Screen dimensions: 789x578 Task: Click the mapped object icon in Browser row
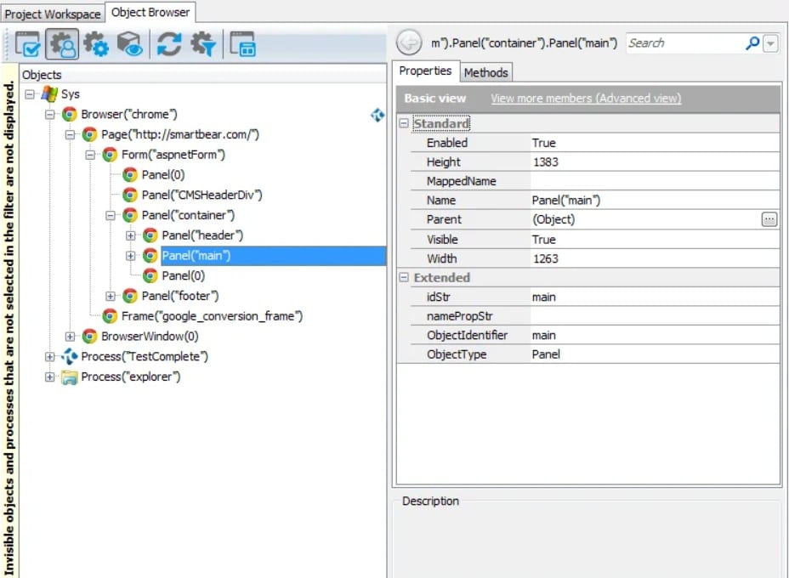tap(377, 115)
